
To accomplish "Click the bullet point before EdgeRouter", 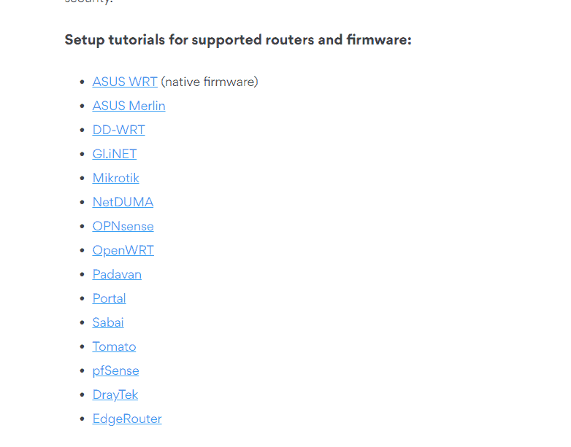I will [x=82, y=419].
